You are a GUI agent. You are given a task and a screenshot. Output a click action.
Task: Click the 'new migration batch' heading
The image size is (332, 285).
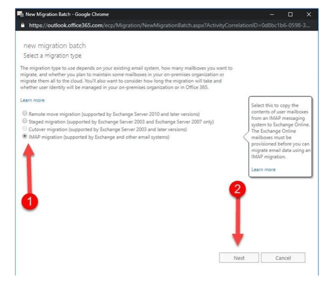[x=55, y=45]
